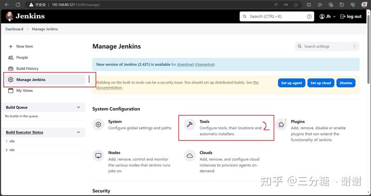Click the Clouds cloud icon
Viewport: 371px width, 196px height.
190,156
